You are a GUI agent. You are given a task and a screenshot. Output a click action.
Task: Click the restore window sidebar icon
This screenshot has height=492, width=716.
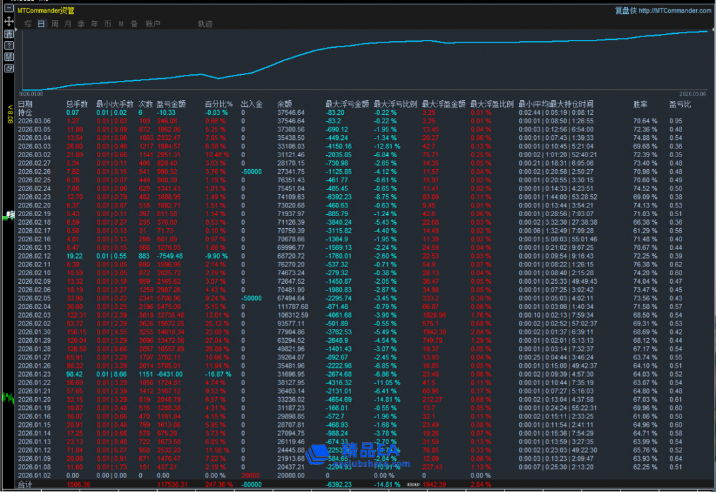[x=9, y=68]
